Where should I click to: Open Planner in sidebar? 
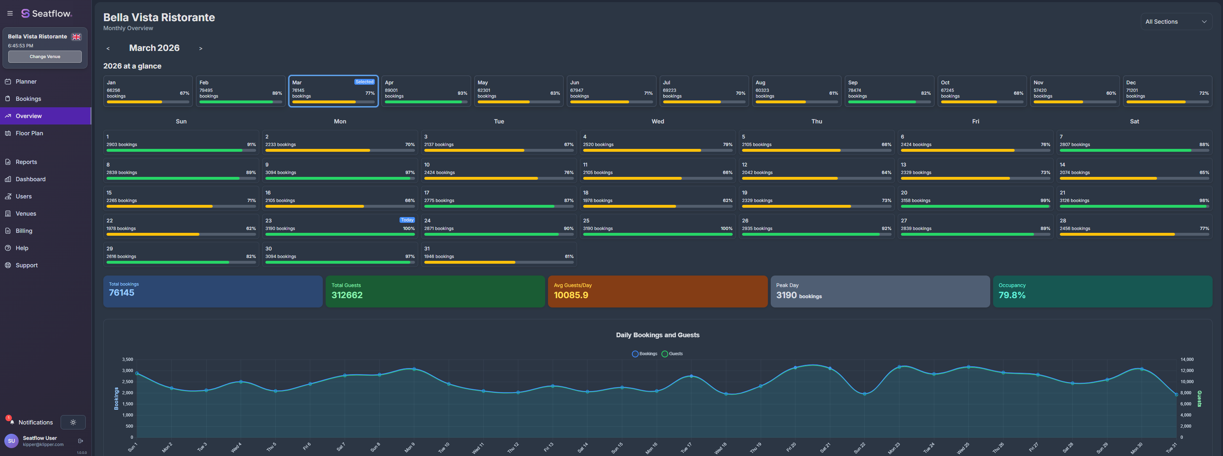[46, 82]
